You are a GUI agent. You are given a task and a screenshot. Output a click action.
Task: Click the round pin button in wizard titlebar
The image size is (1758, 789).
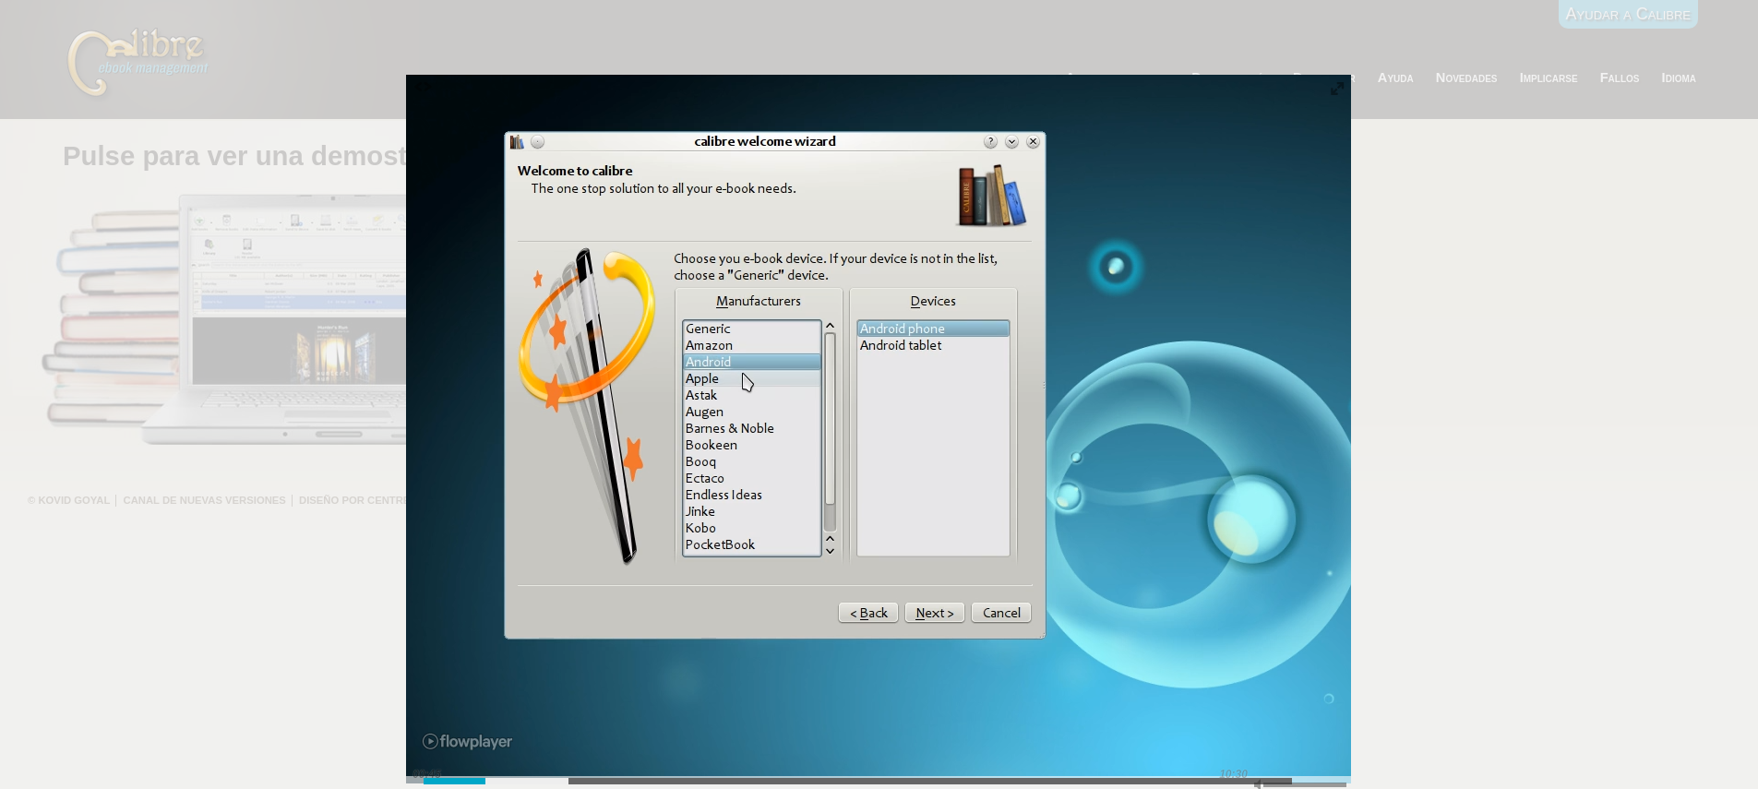coord(538,142)
